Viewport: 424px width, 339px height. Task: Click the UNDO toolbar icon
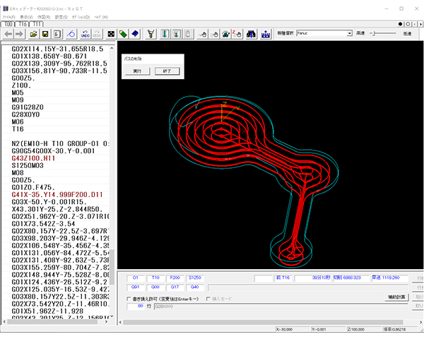(x=86, y=34)
